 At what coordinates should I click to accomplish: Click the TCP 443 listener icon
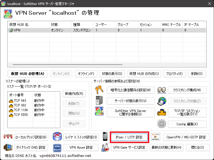[11, 101]
